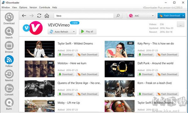
Task: Download Queens of the Stone Age video
Action: click(66, 94)
